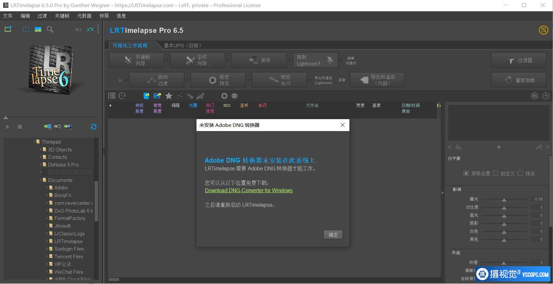Click the 曝光 exposure slider handle
Viewport: 553px width, 284px height.
(504, 200)
